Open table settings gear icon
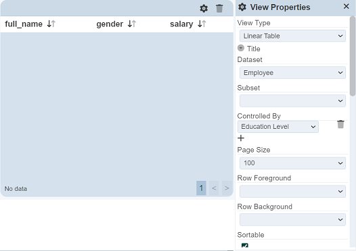The image size is (356, 251). [204, 8]
